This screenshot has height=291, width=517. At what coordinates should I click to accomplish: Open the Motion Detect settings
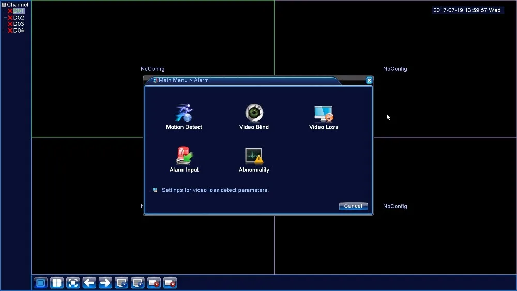tap(184, 117)
